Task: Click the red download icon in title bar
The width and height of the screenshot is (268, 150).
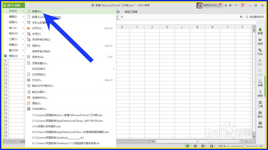Action: 243,5
